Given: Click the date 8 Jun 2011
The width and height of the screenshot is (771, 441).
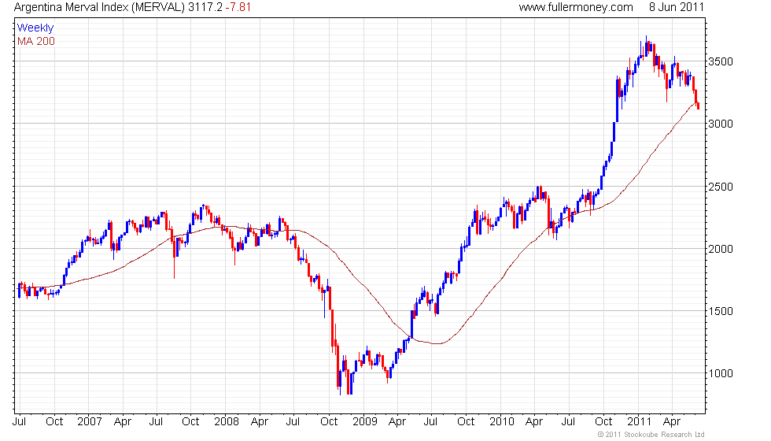Looking at the screenshot, I should pyautogui.click(x=677, y=7).
